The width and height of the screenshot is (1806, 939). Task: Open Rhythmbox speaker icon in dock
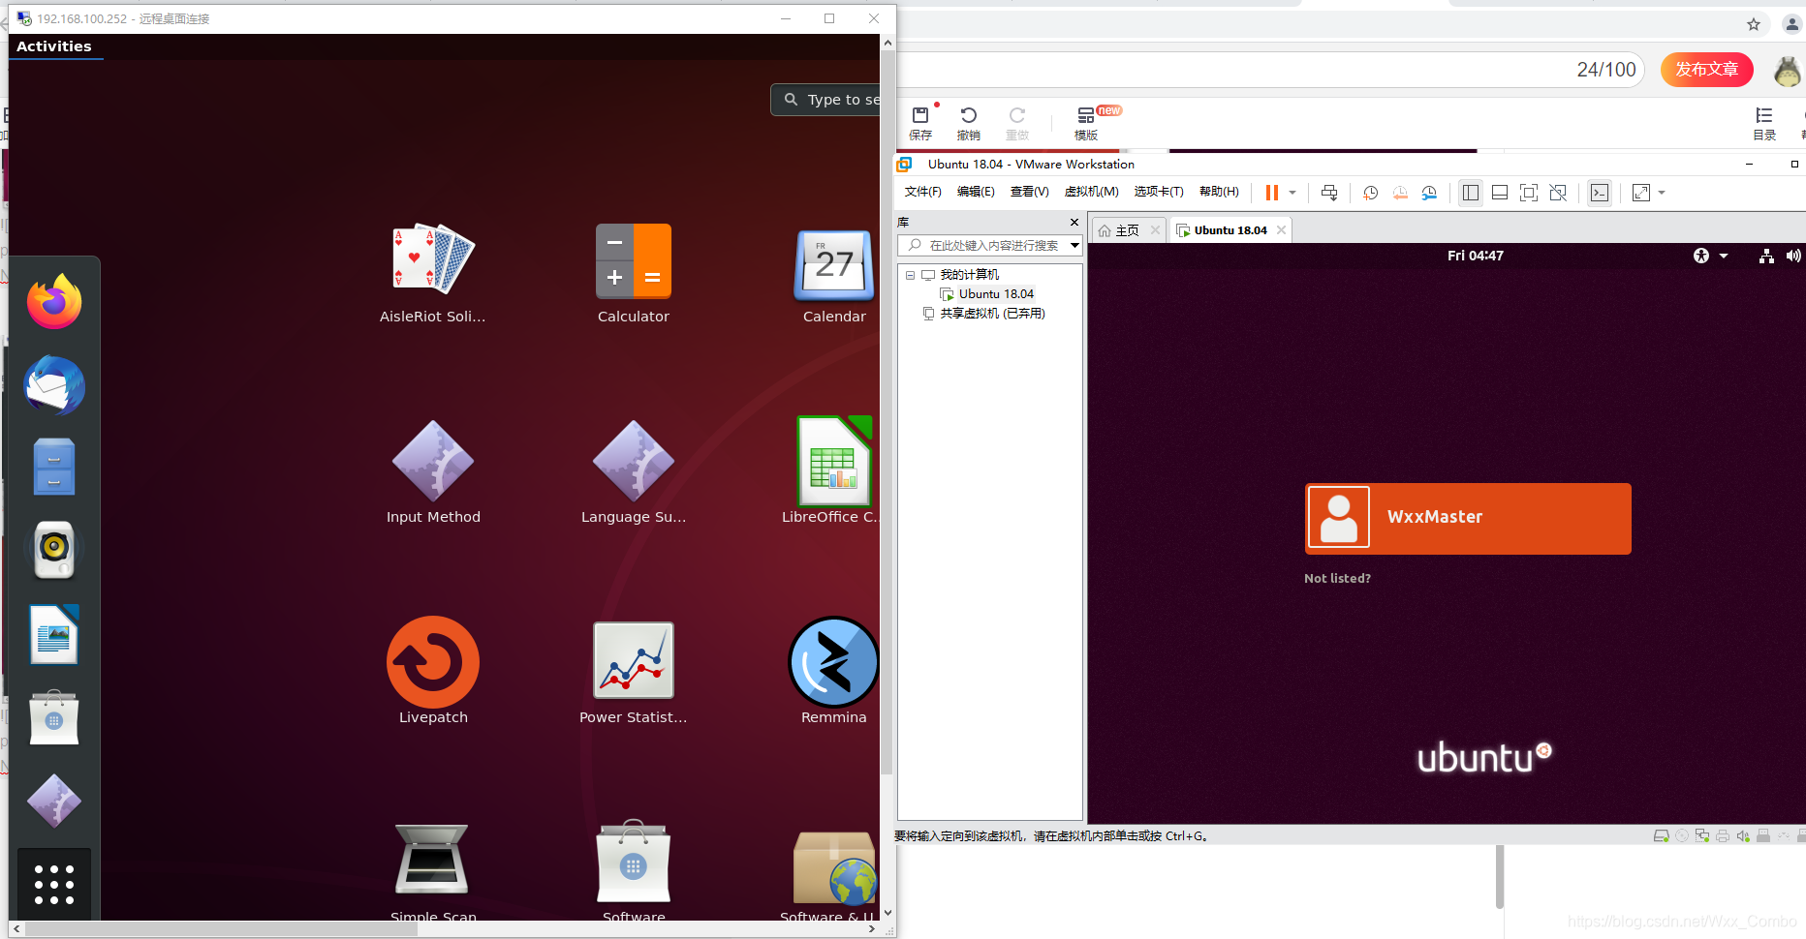click(54, 550)
